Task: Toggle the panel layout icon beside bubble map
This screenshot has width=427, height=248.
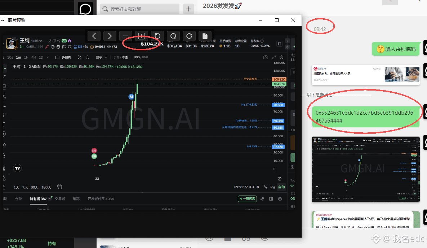Action: [271, 199]
